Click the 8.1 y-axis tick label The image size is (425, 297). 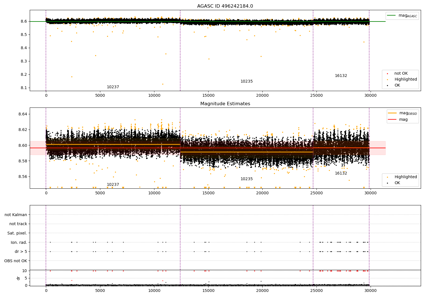coord(24,88)
